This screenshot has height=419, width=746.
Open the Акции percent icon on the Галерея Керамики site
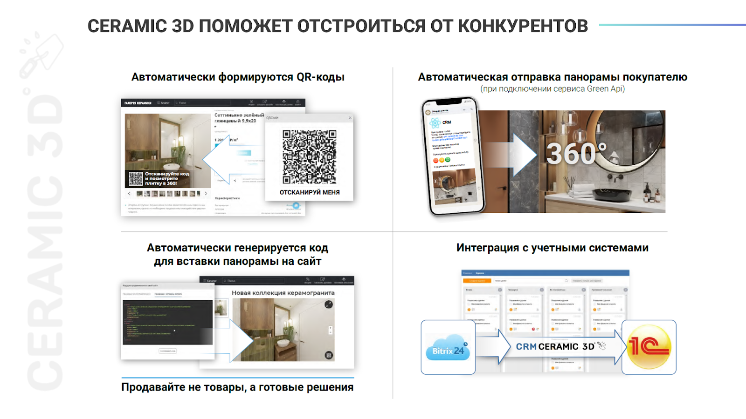tap(251, 102)
